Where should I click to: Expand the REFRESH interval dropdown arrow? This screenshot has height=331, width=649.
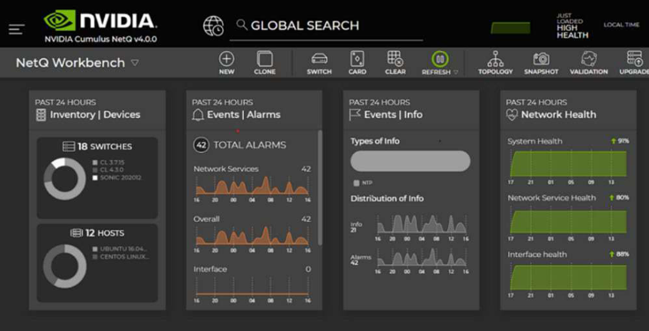click(455, 72)
